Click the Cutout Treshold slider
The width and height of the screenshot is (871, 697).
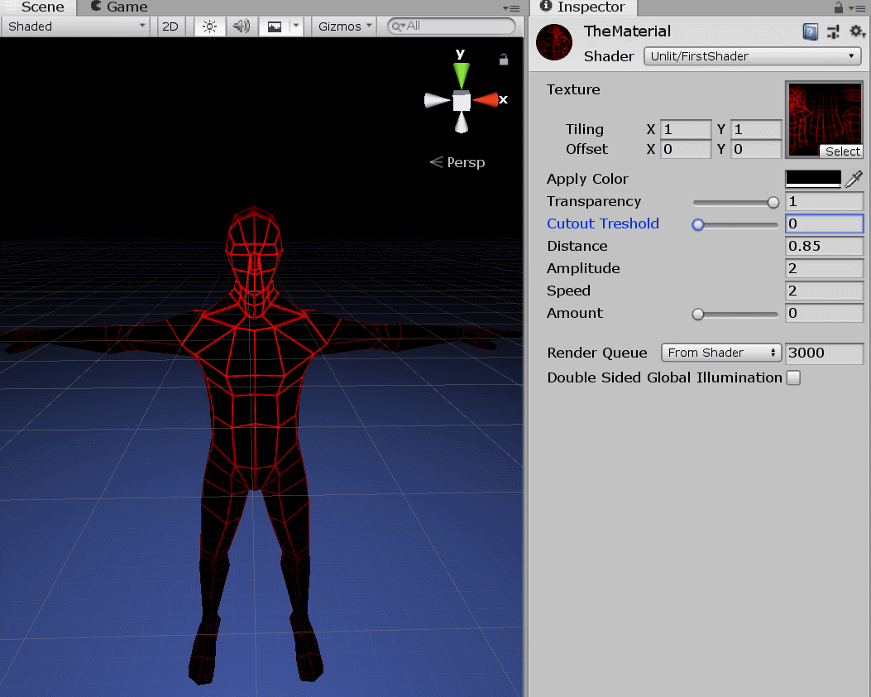click(x=735, y=224)
